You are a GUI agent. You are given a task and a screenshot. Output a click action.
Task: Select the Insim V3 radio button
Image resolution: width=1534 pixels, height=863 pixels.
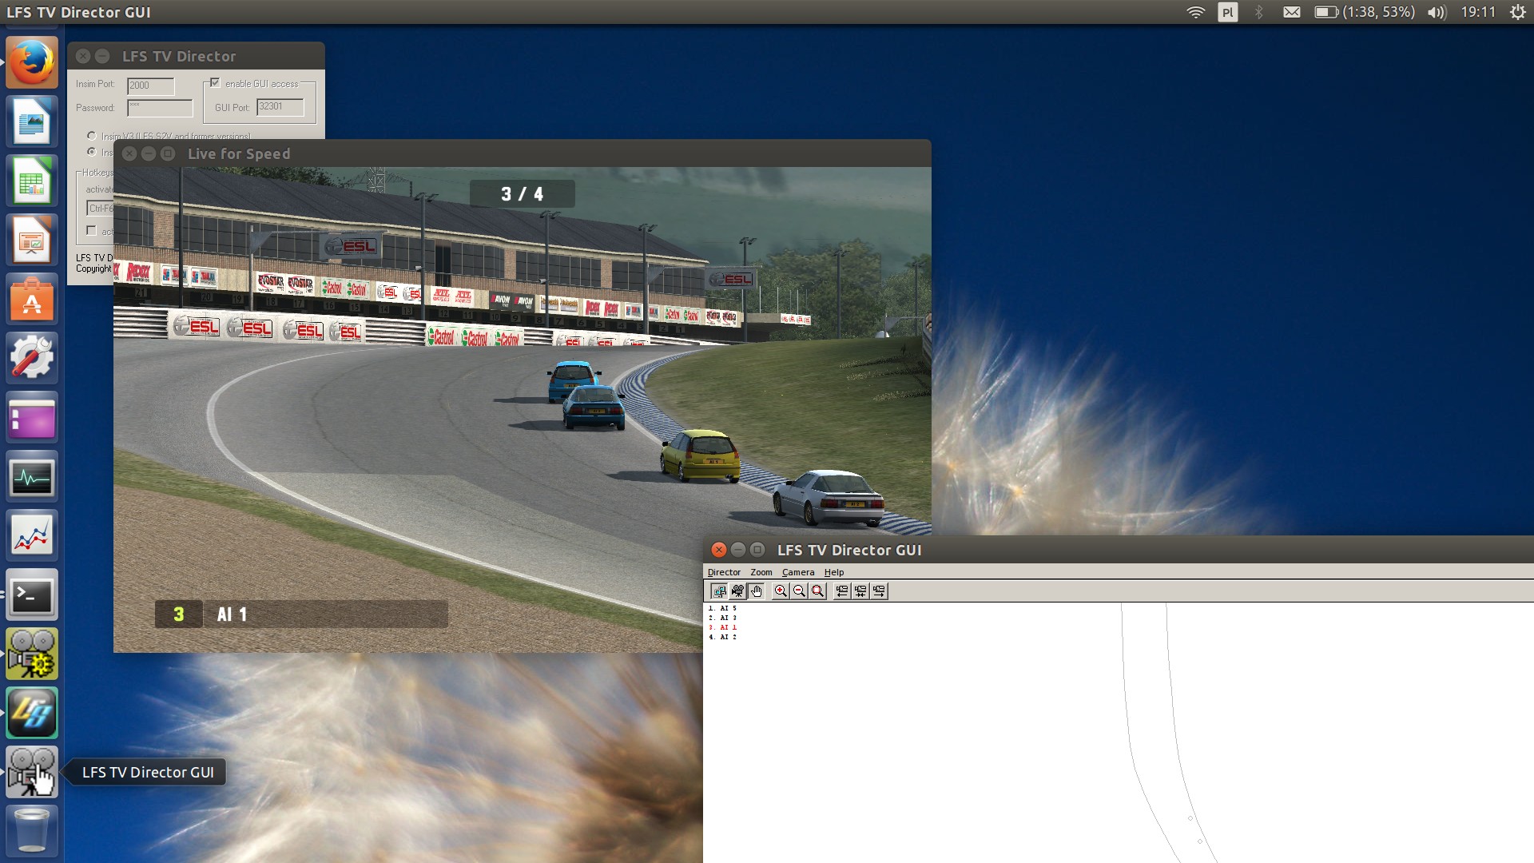(92, 136)
